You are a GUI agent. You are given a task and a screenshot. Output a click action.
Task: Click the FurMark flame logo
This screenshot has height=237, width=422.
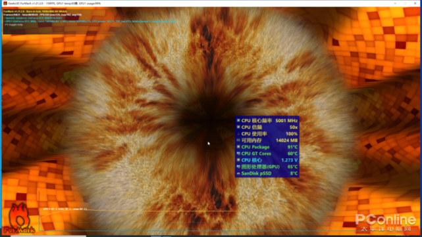[x=19, y=219]
